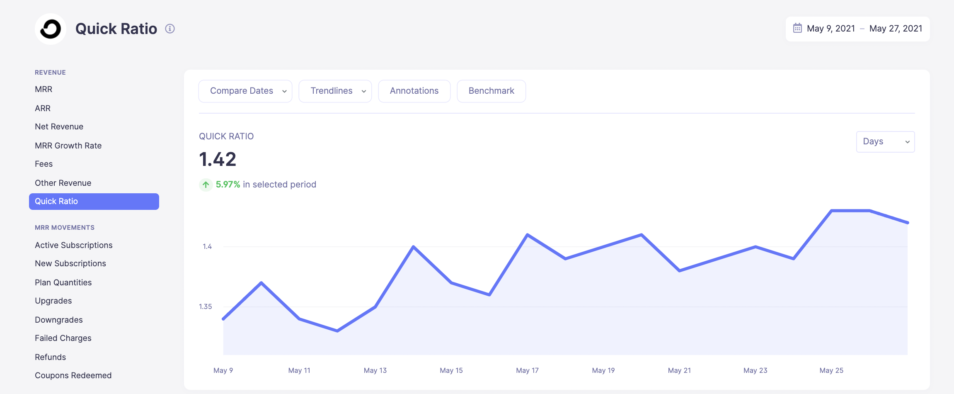Click the May 9, 2021 start date
This screenshot has height=394, width=954.
[831, 29]
